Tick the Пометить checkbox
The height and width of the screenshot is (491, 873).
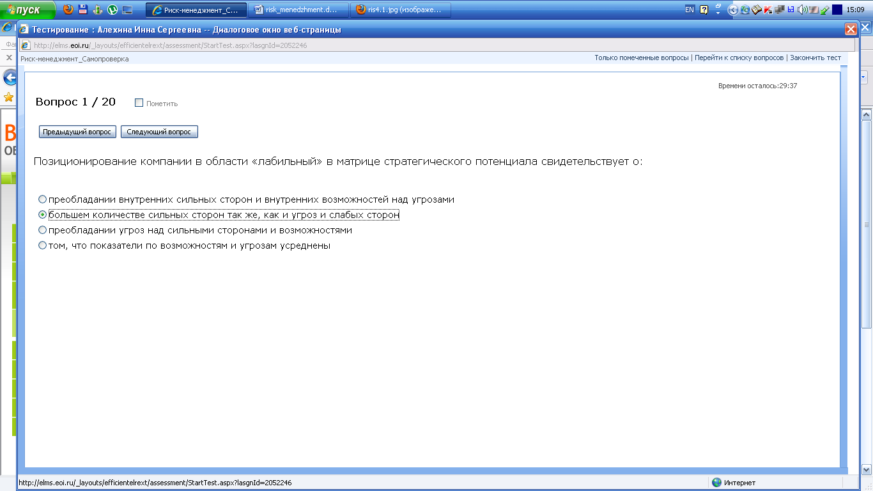pos(139,103)
